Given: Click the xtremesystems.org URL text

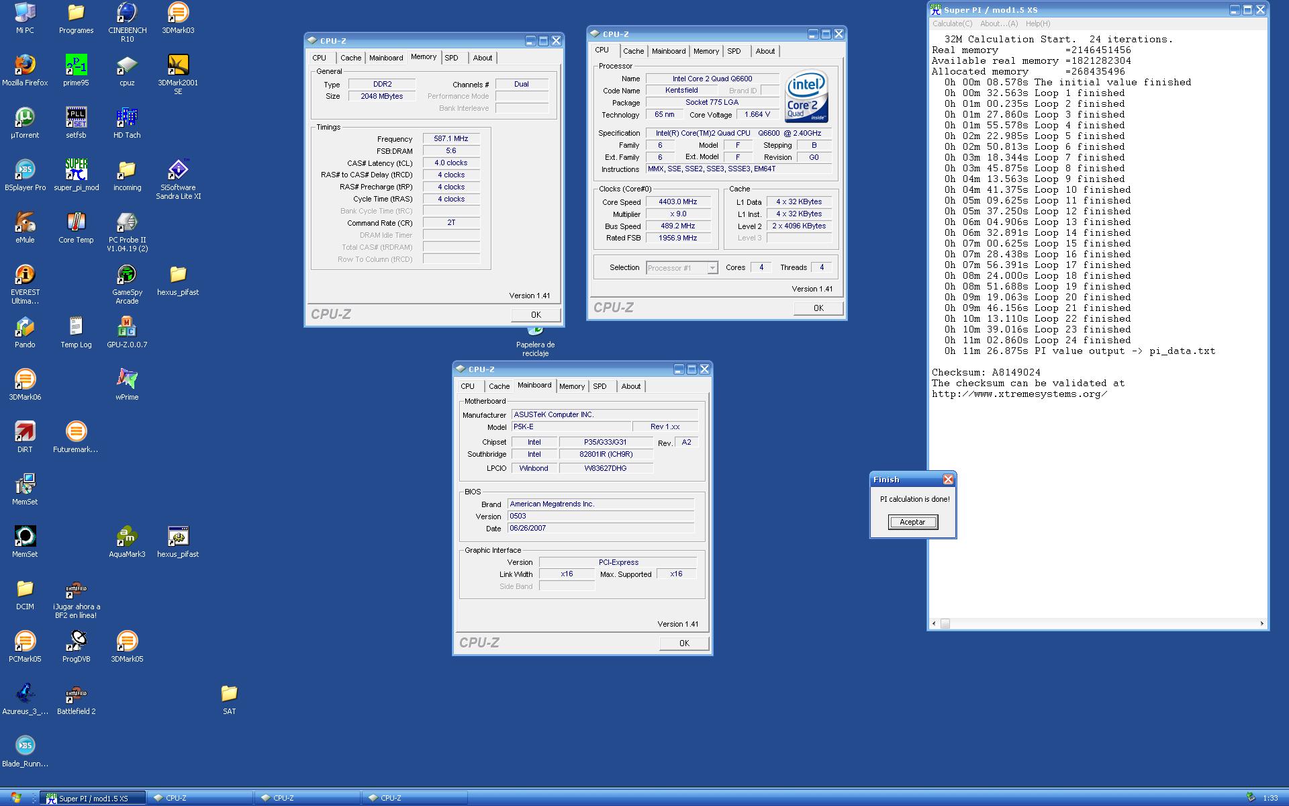Looking at the screenshot, I should tap(1019, 394).
